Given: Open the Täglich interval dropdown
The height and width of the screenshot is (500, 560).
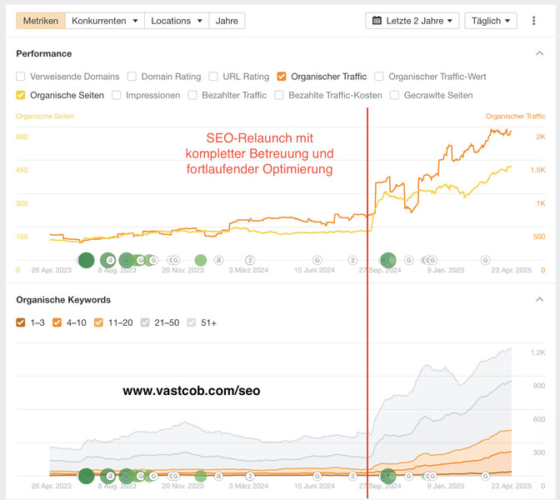Looking at the screenshot, I should click(x=491, y=21).
